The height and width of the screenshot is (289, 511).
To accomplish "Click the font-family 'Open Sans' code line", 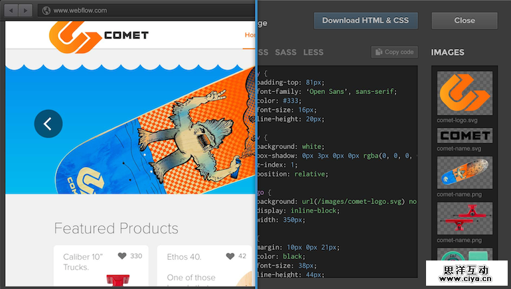I will click(x=327, y=91).
